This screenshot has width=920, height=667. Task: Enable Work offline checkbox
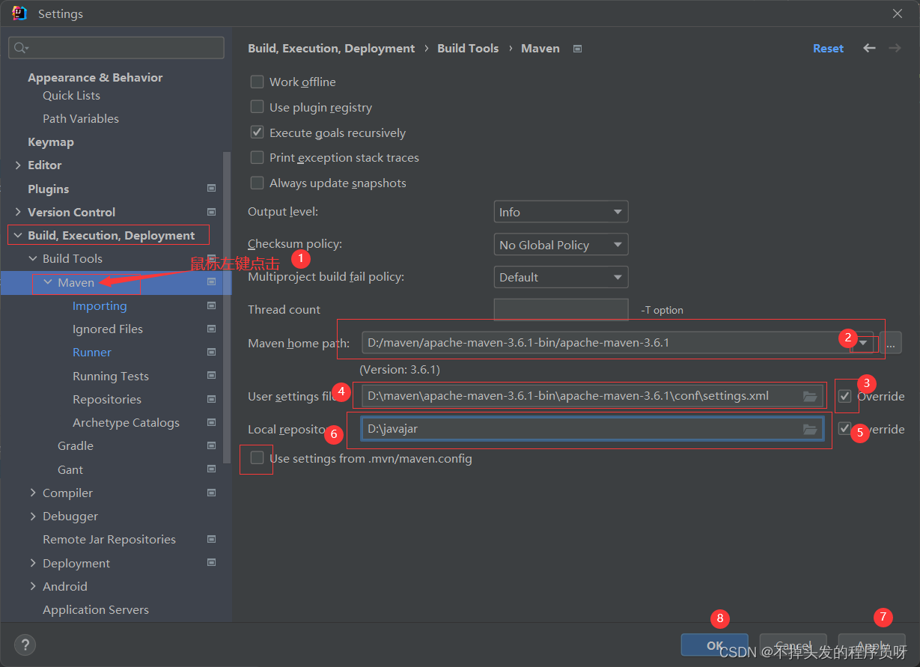[257, 82]
